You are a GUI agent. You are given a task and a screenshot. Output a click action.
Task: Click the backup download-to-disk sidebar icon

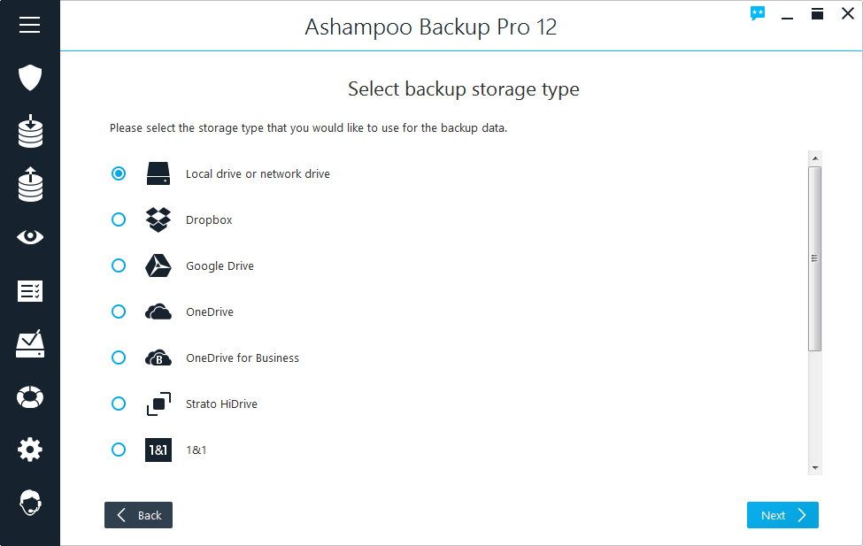[30, 130]
